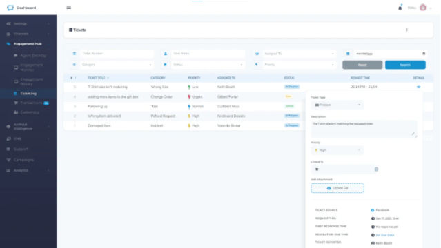Click the Set Due Date link

pyautogui.click(x=384, y=235)
